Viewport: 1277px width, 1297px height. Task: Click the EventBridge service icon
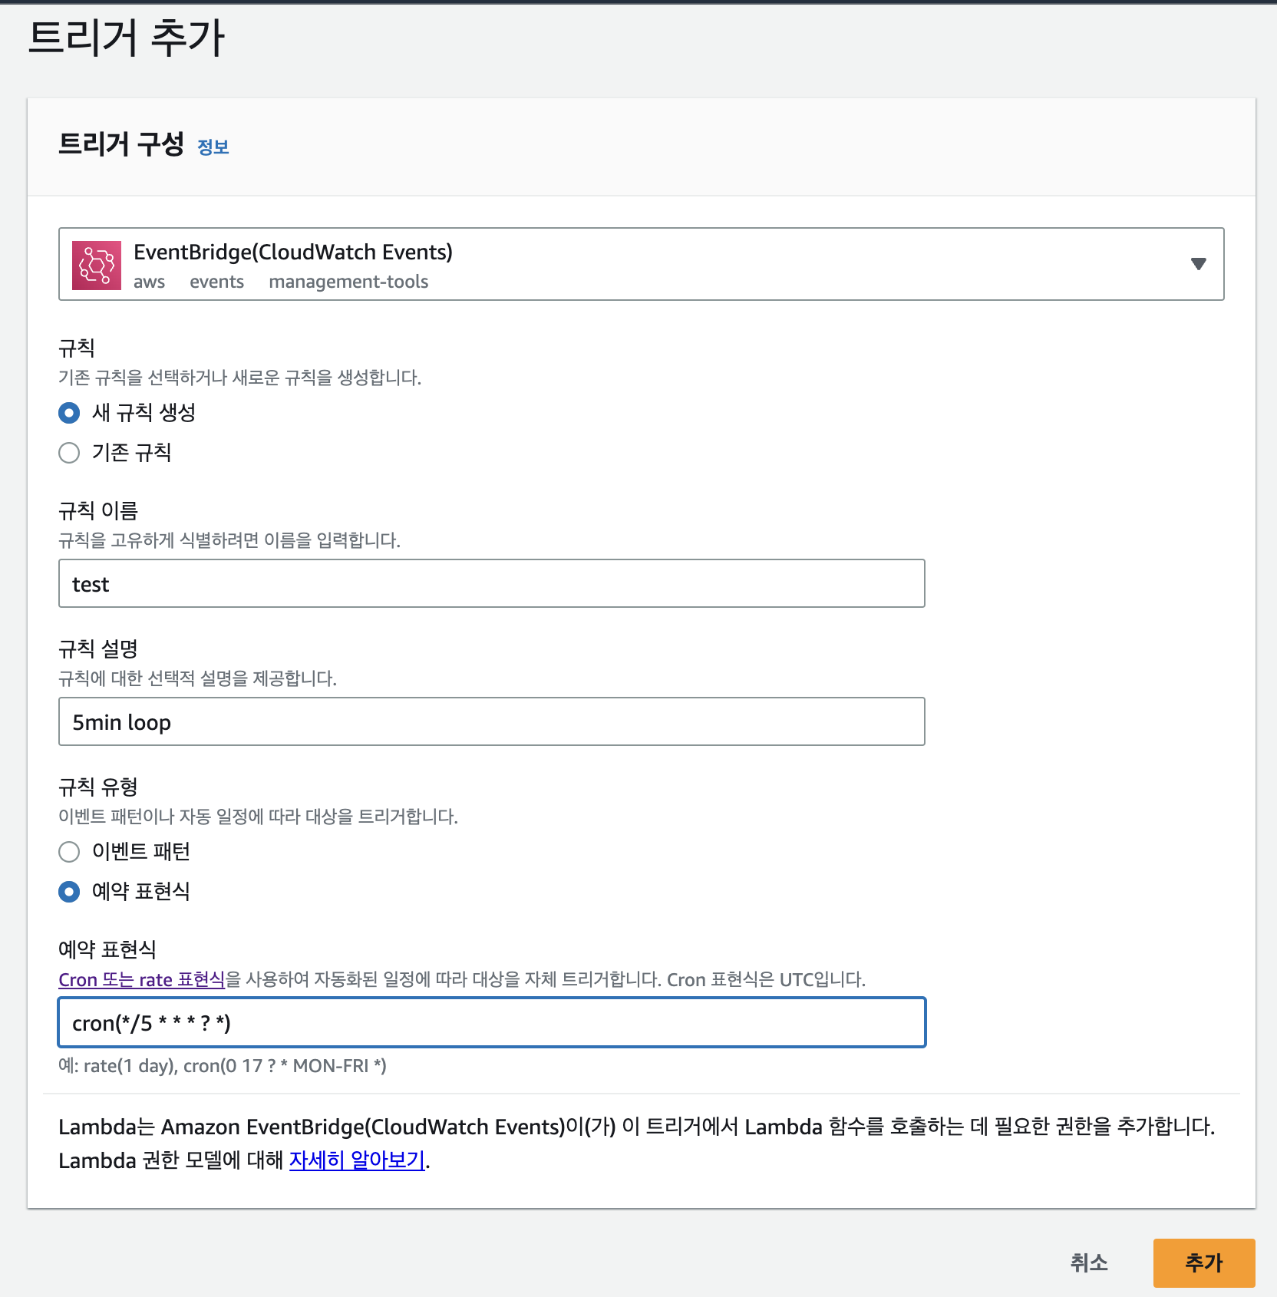click(x=97, y=265)
